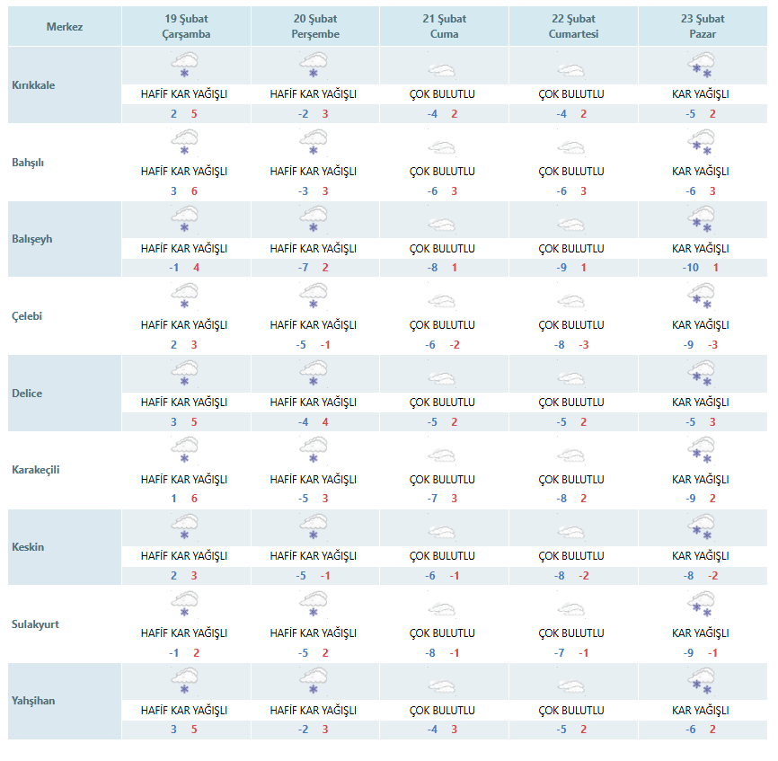Click the Yahşihan district name
The image size is (778, 761).
pyautogui.click(x=33, y=701)
